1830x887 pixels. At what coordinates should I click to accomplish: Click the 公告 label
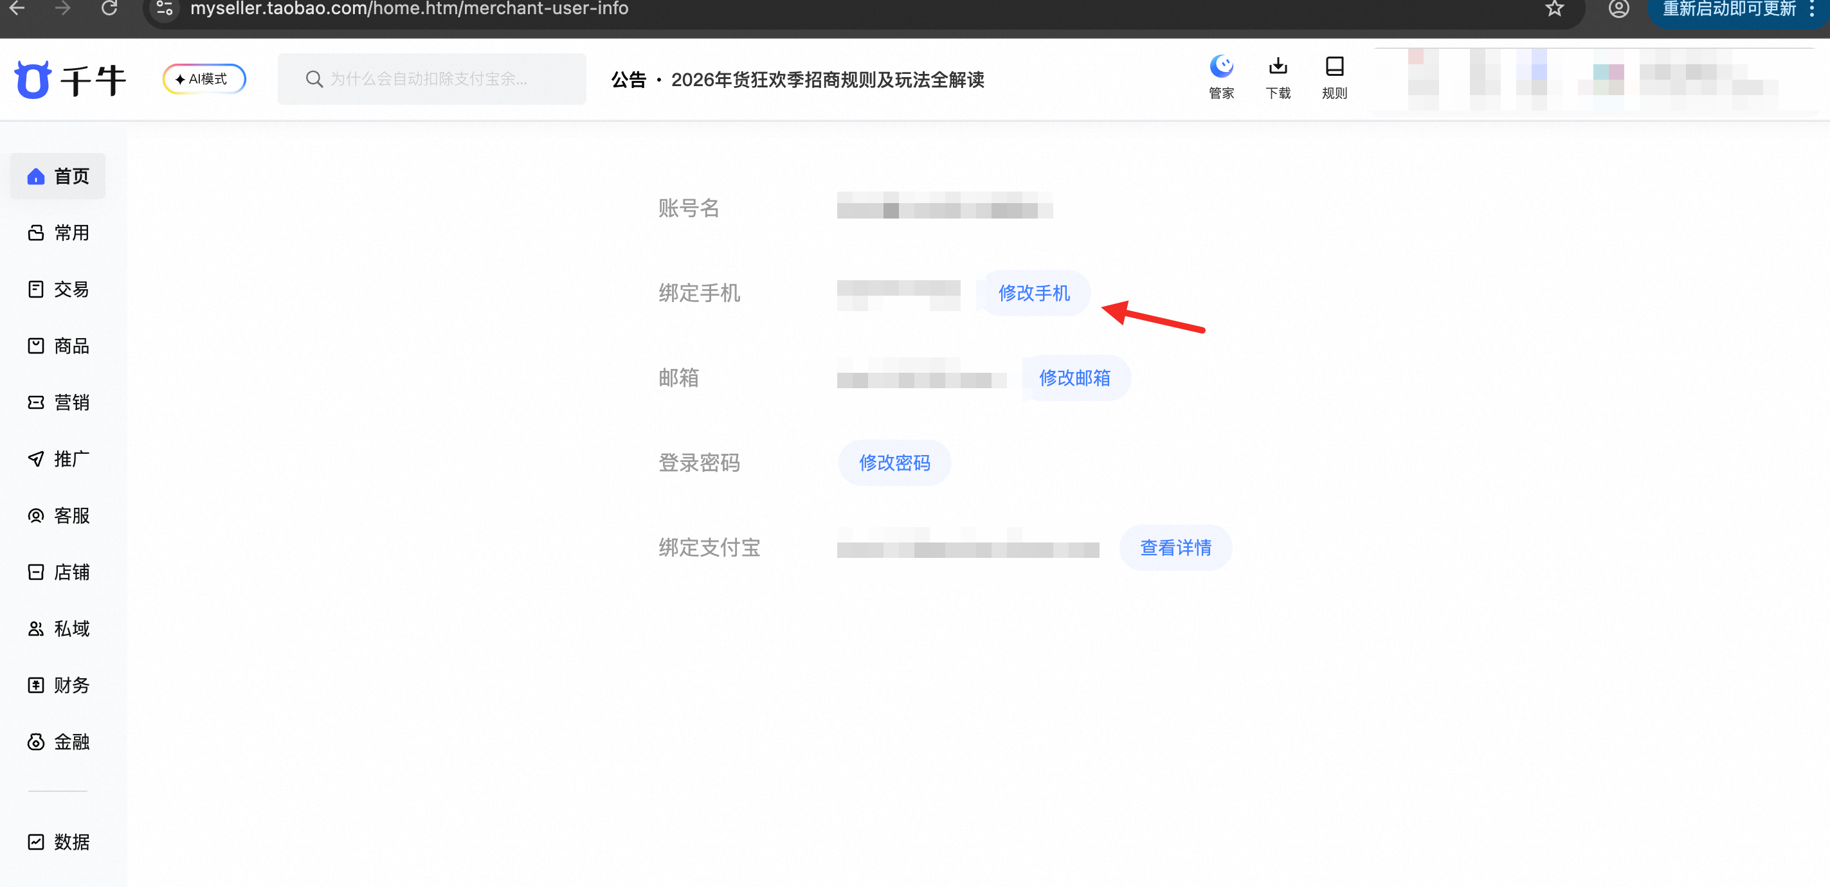click(629, 80)
